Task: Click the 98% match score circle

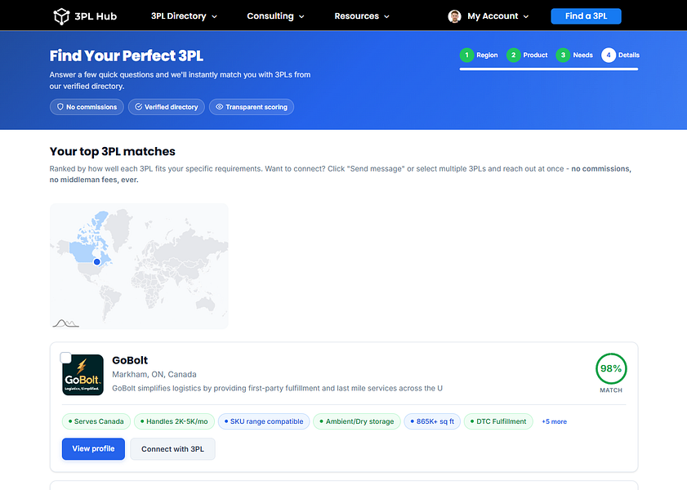Action: [611, 368]
